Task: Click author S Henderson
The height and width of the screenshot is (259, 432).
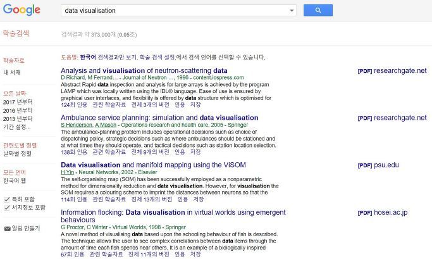Action: pyautogui.click(x=77, y=125)
